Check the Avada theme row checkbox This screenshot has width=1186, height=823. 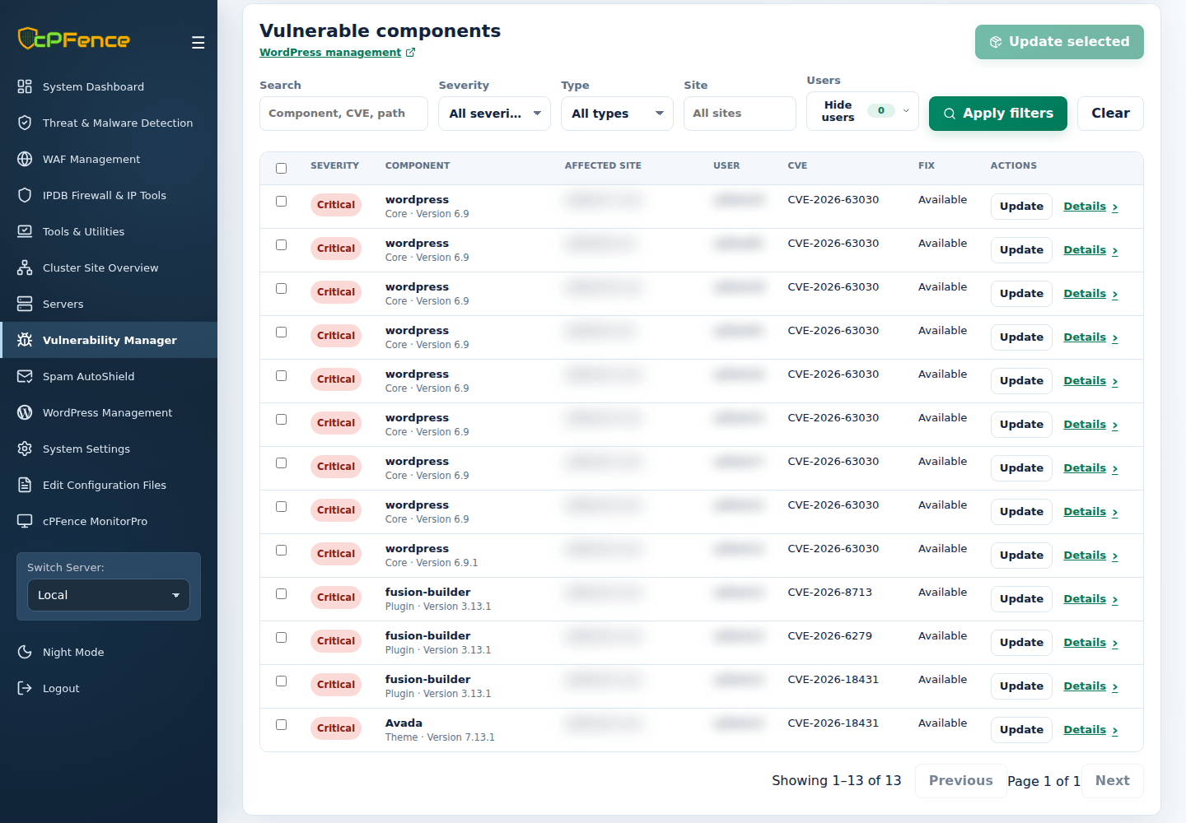pyautogui.click(x=281, y=724)
